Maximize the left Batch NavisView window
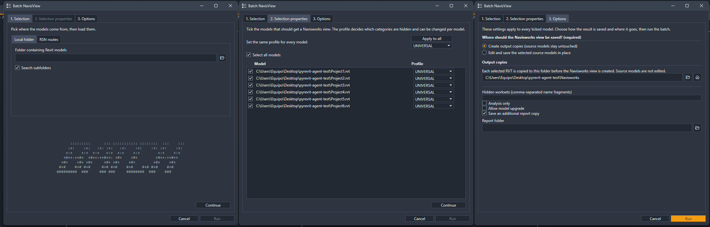Viewport: 710px width, 227px height. (x=216, y=6)
